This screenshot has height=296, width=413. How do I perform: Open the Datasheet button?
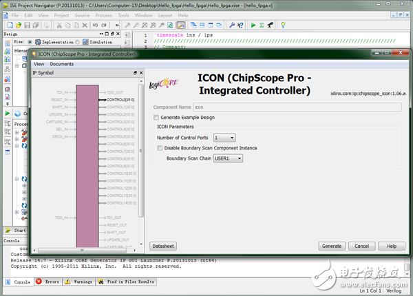(x=163, y=246)
